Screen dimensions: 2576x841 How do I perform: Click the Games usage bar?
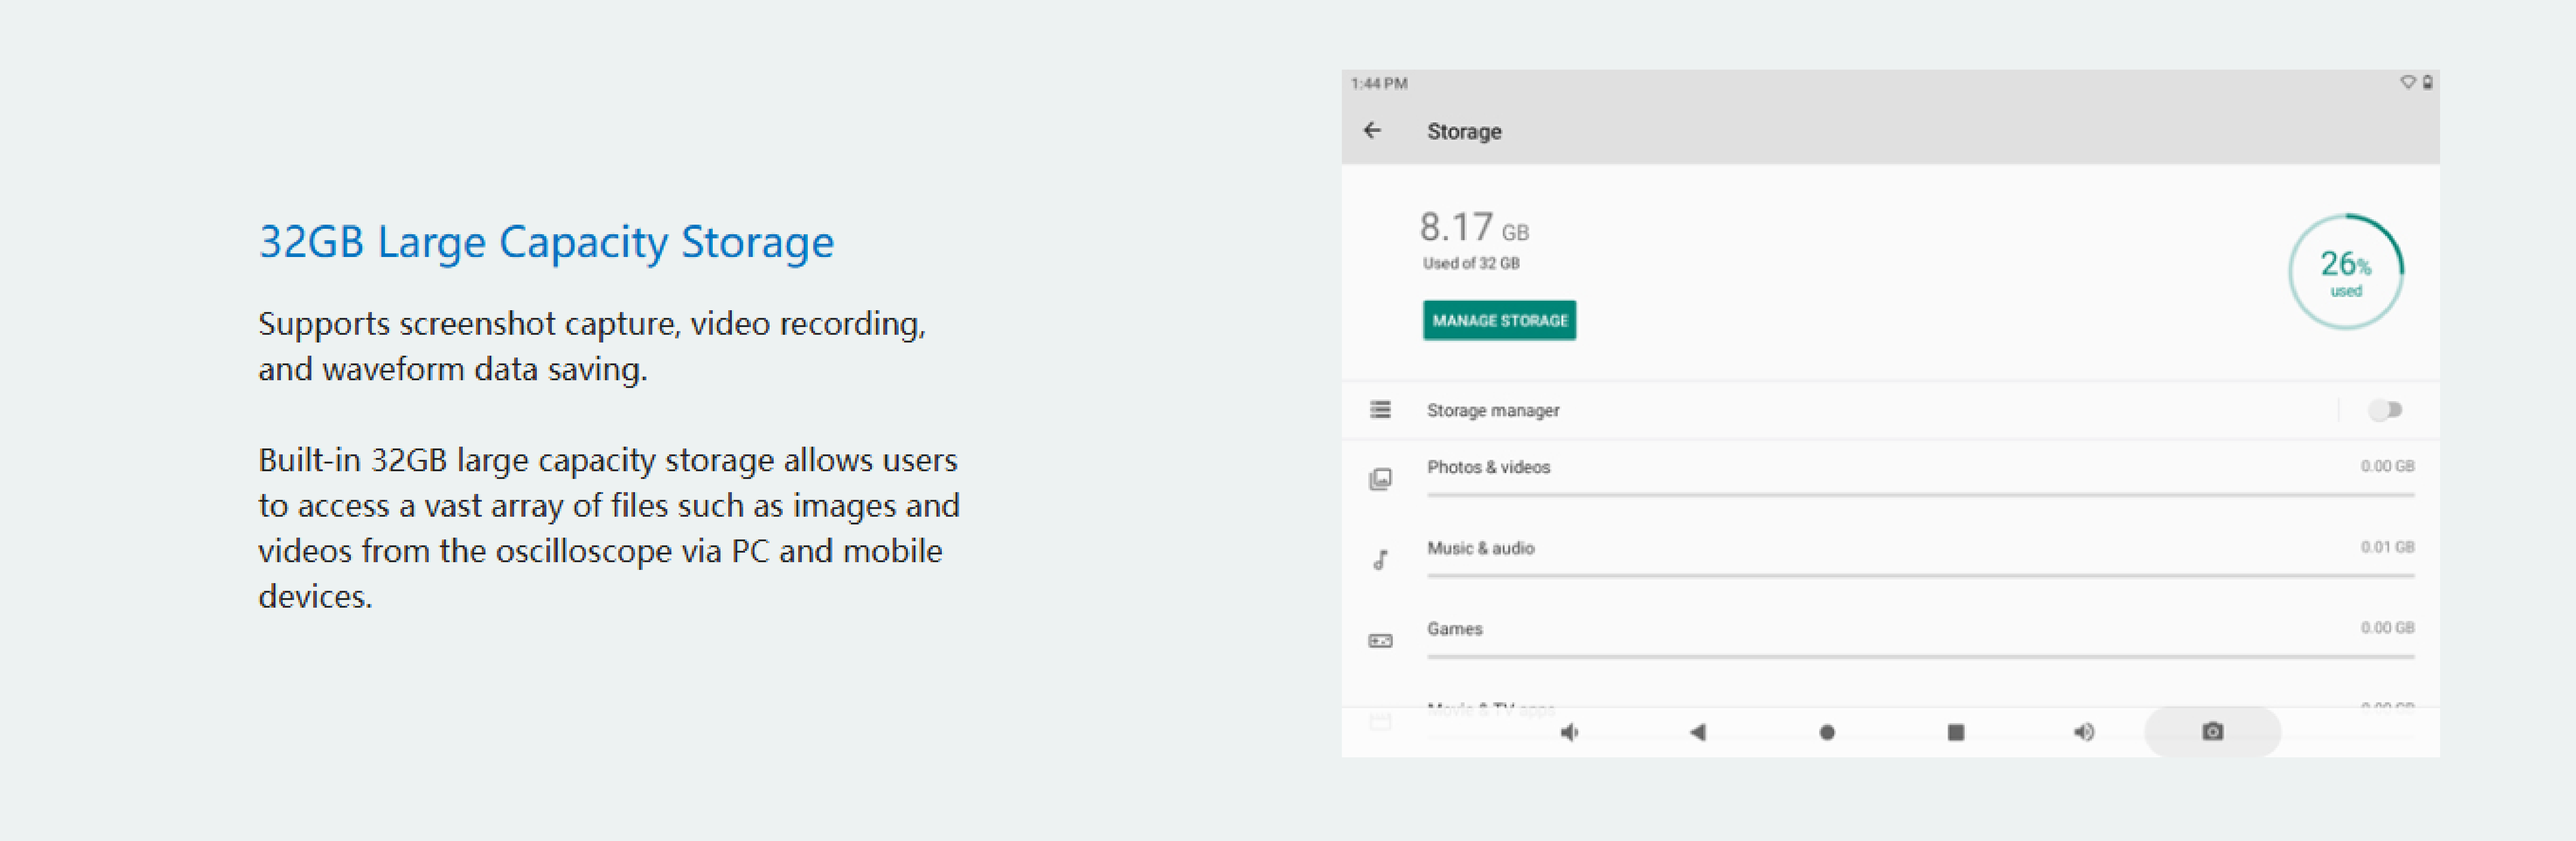1920,657
